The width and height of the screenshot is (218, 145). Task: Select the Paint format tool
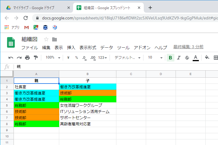(36, 58)
